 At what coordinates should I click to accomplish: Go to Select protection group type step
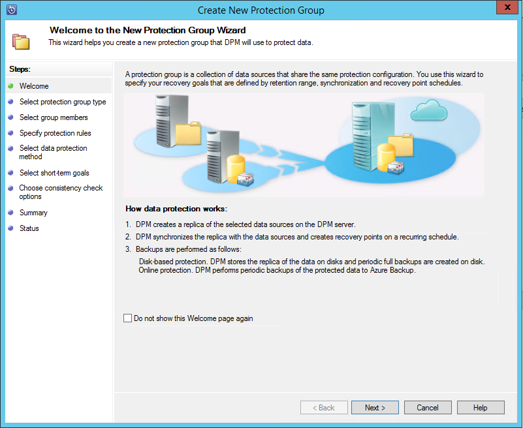click(63, 102)
